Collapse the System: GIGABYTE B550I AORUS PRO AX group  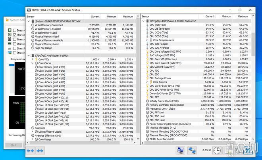coord(29,21)
